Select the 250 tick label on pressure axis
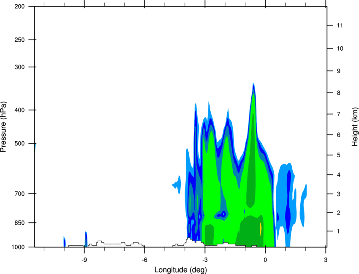Image resolution: width=359 pixels, height=274 pixels. coord(19,40)
